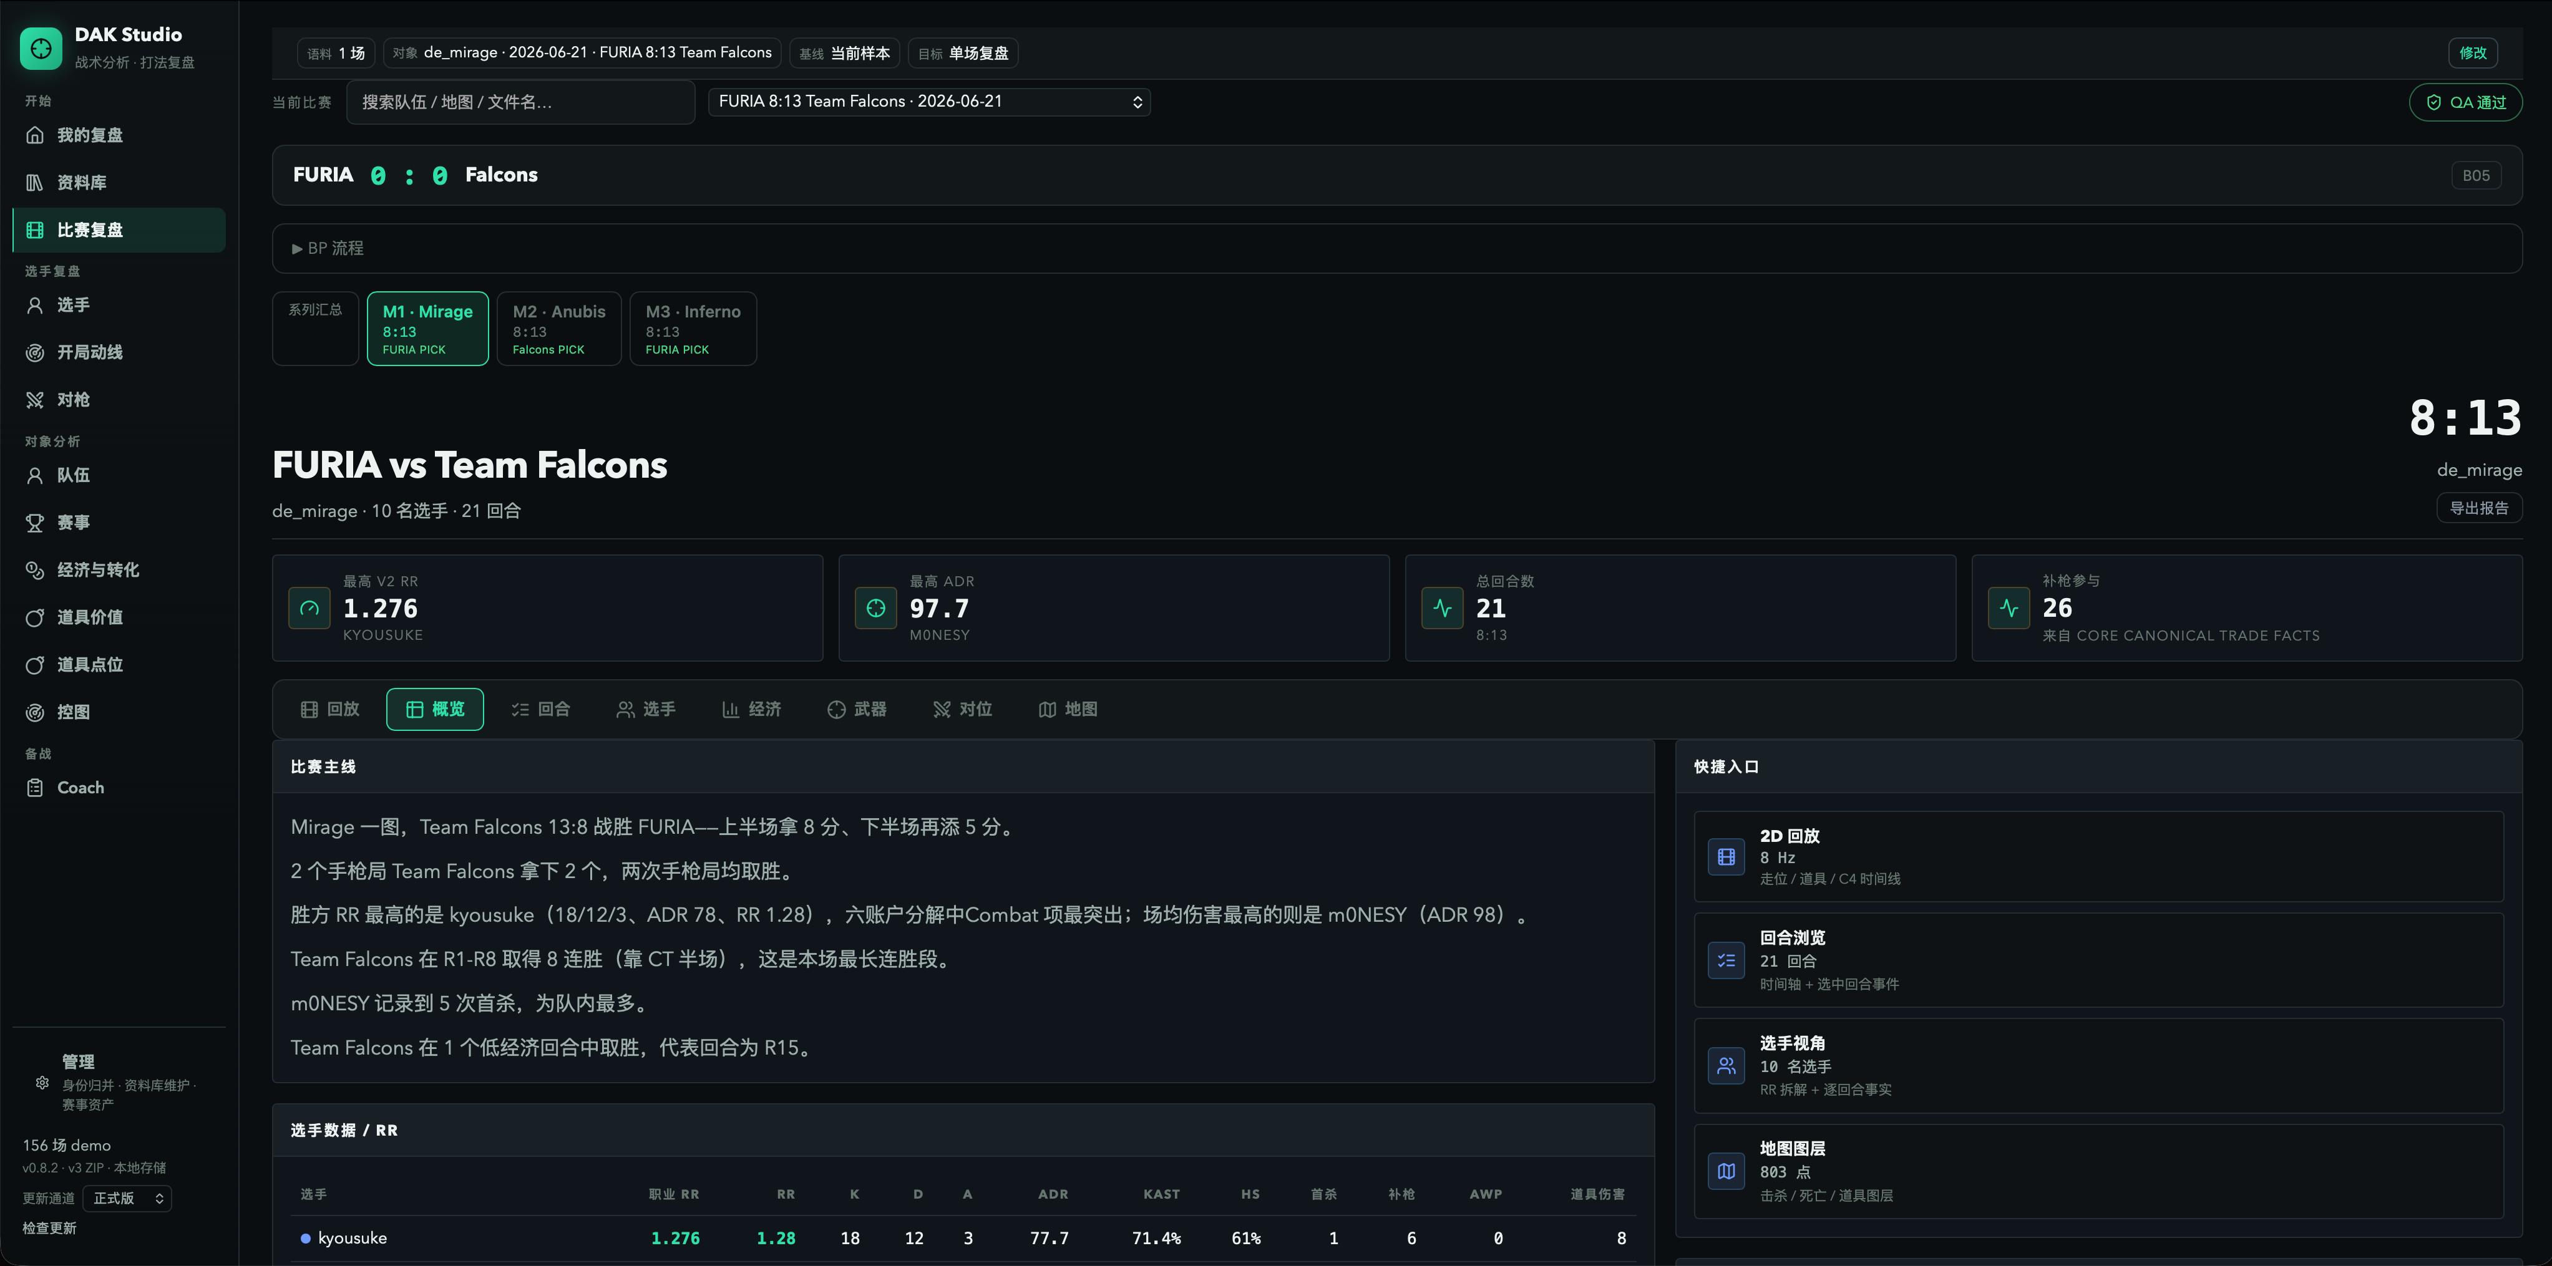Screen dimensions: 2552x1266
Task: Click the blue dot beside kyousuke
Action: coord(305,1239)
